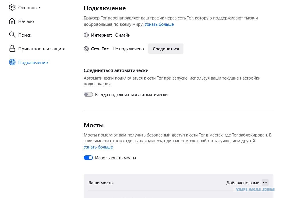Viewport: 282px width, 198px height.
Task: Open Узнать больше link under Мосты
Action: [98, 147]
